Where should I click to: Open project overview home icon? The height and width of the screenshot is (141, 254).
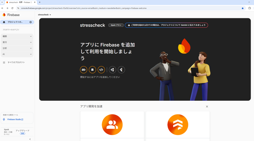pos(4,22)
